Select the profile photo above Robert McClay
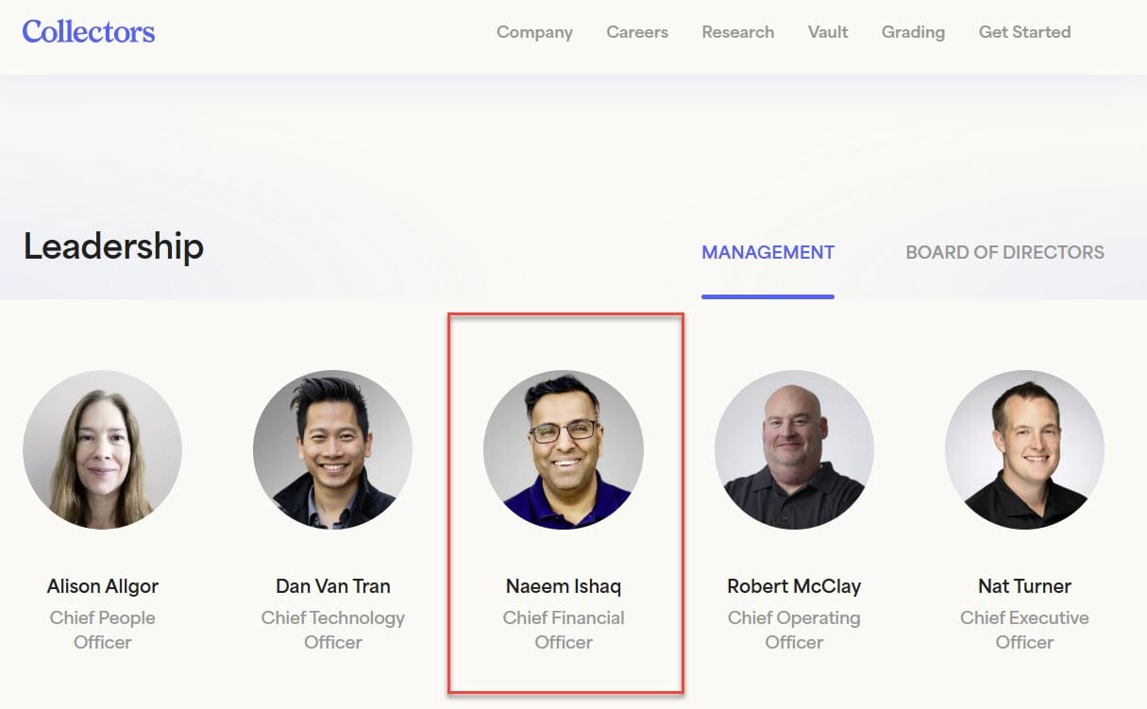1147x709 pixels. pyautogui.click(x=794, y=449)
